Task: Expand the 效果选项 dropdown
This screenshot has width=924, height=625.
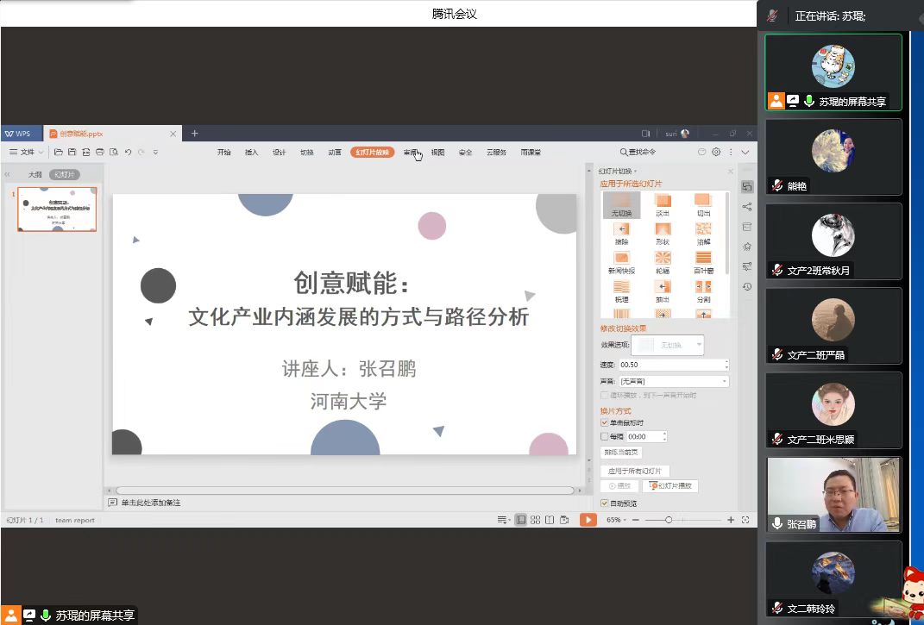Action: [699, 345]
